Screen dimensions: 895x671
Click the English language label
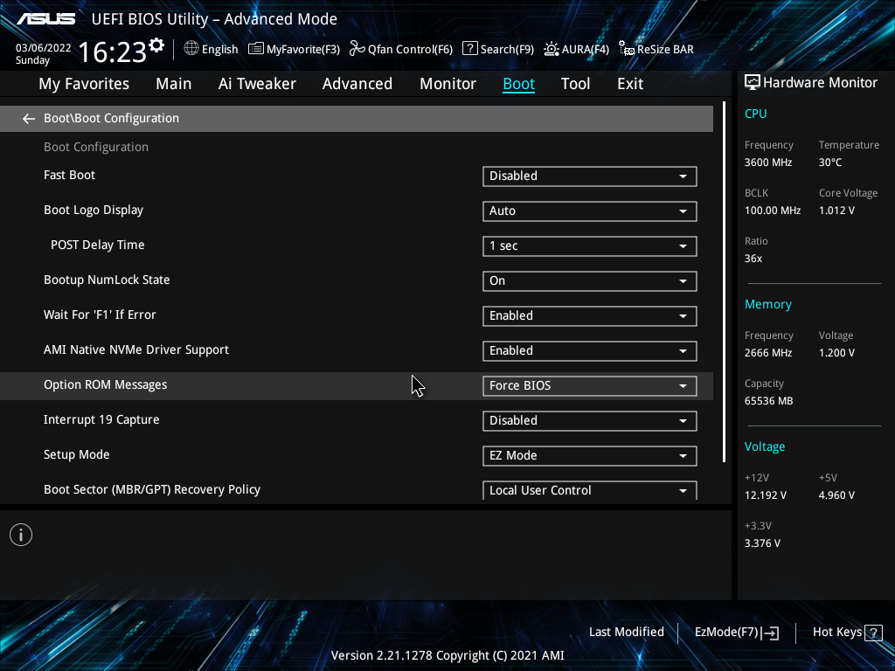pos(219,50)
